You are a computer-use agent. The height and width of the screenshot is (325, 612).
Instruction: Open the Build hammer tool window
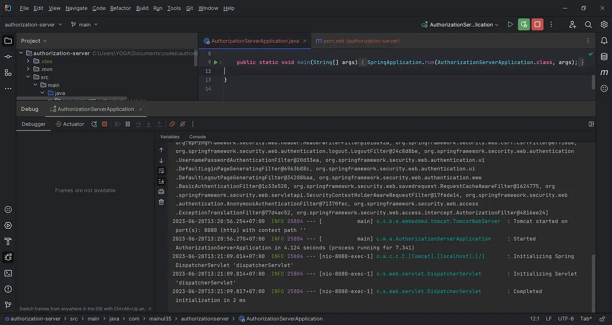(x=8, y=242)
